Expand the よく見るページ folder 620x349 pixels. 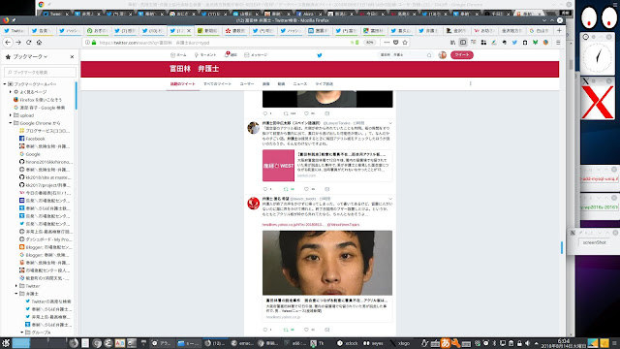[11, 92]
